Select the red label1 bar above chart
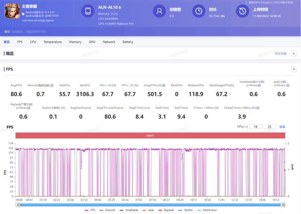 click(150, 136)
